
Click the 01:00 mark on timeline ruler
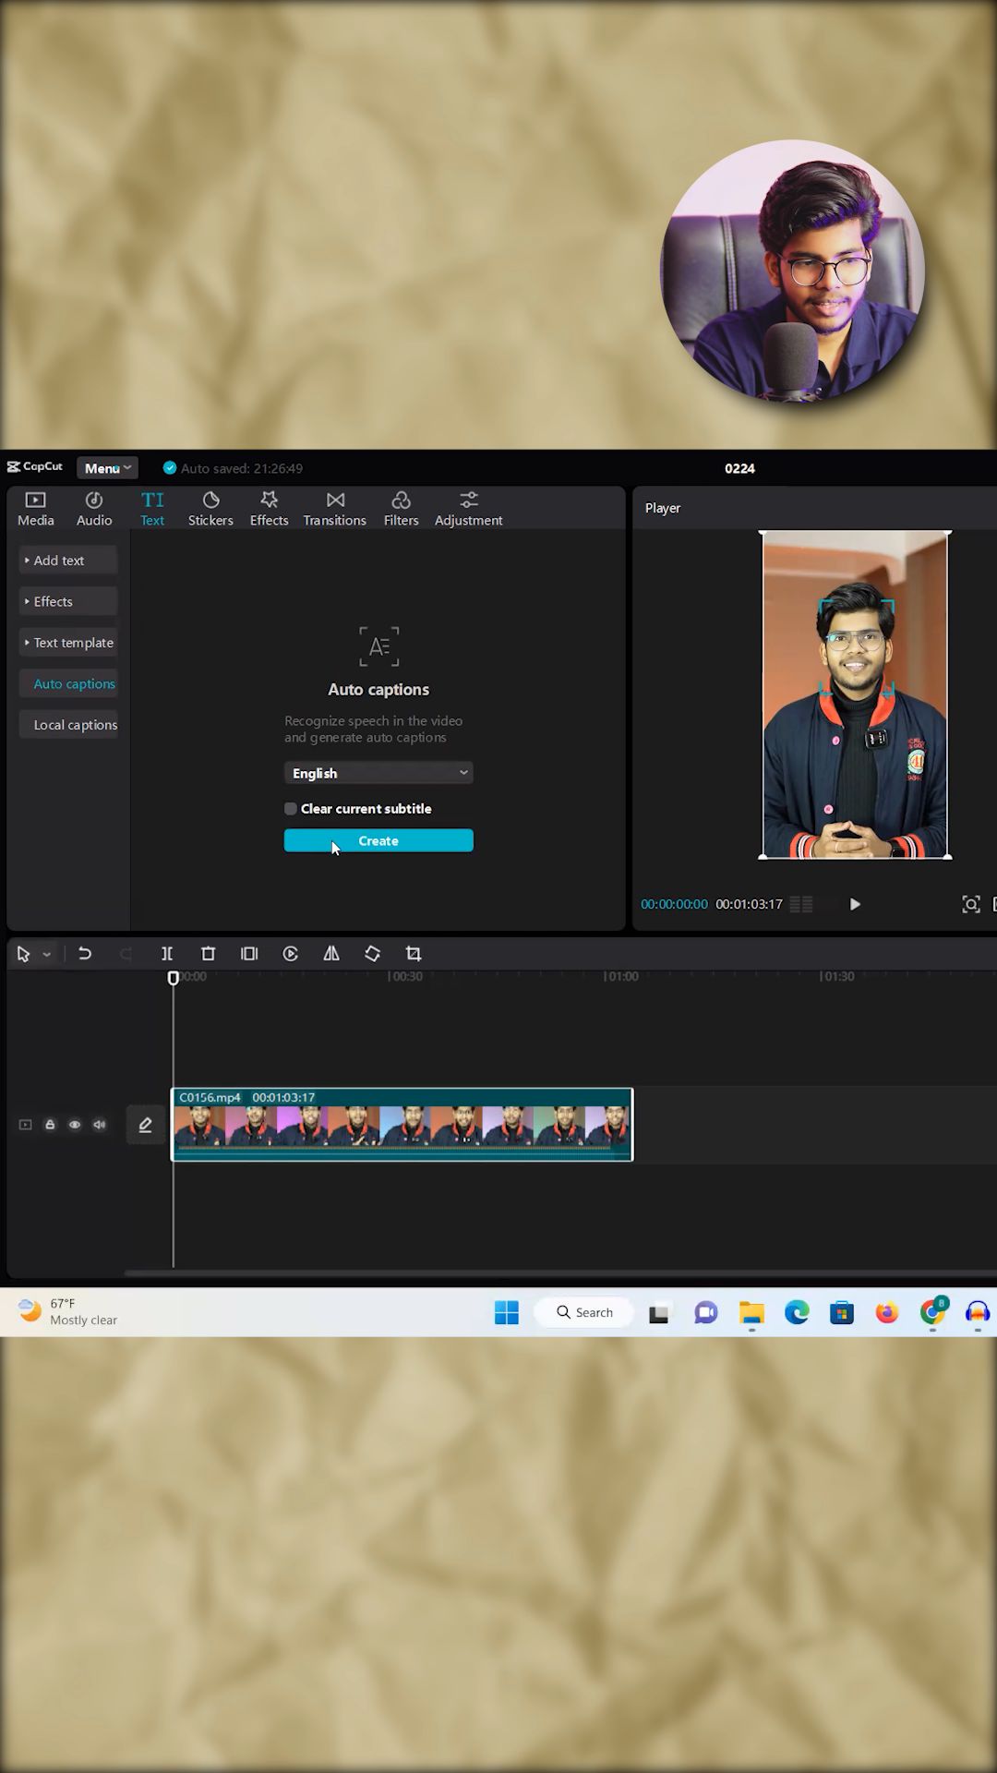[620, 976]
